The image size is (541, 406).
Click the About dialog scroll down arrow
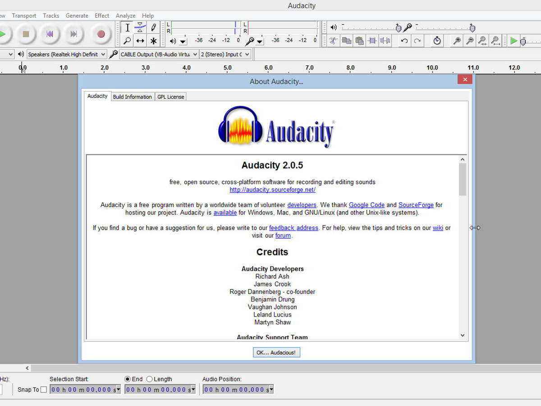pos(463,335)
